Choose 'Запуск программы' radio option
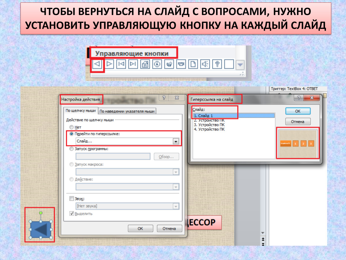The image size is (346, 260). coord(72,149)
